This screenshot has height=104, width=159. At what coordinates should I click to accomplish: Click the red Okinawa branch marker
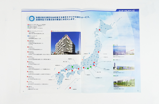70,88
